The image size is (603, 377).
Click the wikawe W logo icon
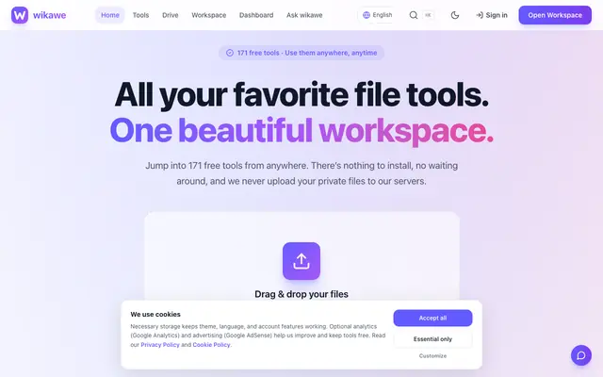click(x=20, y=15)
